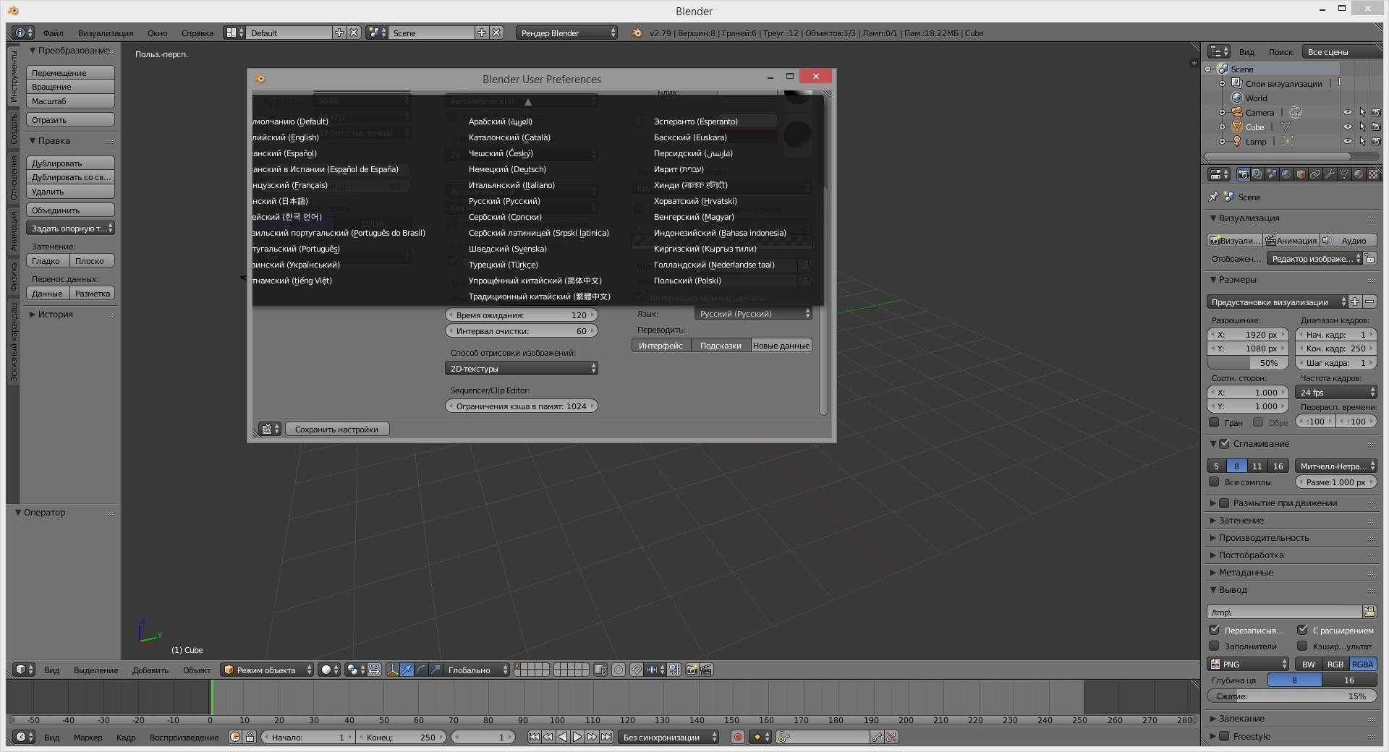Open the Object properties tab cube icon

pyautogui.click(x=1301, y=174)
